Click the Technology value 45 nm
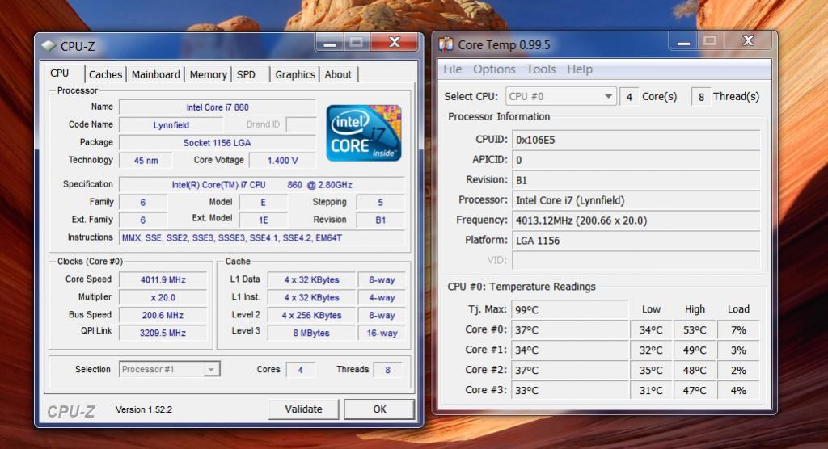 (x=146, y=161)
